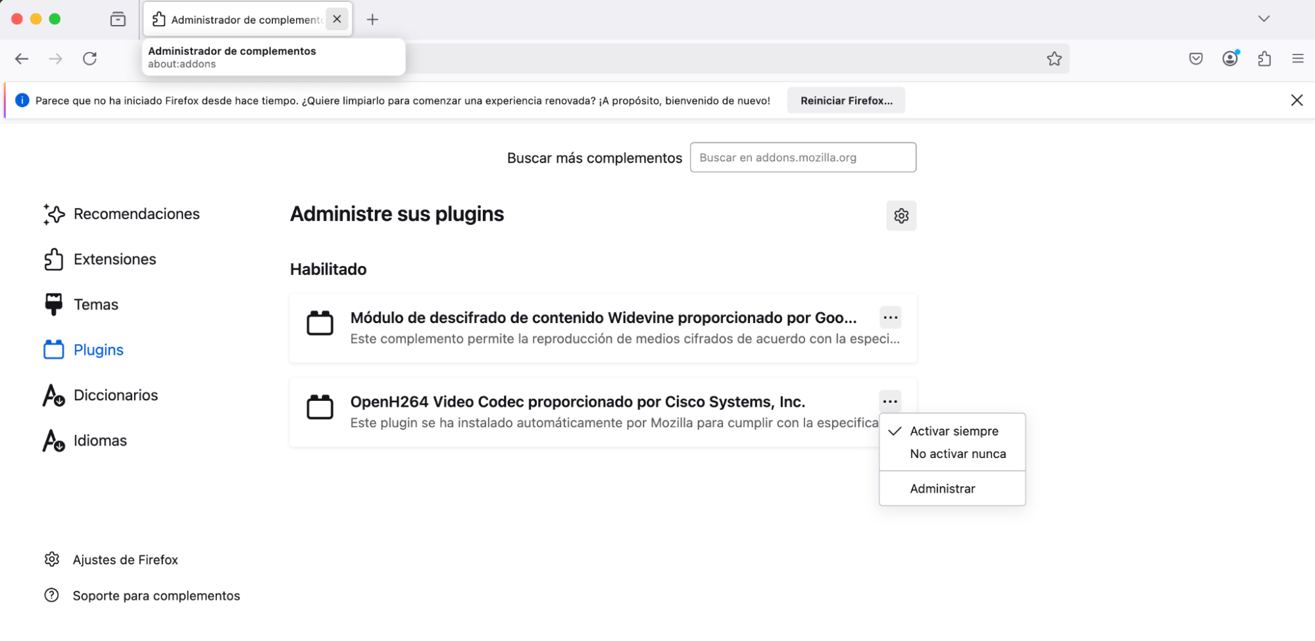Viewport: 1315px width, 641px height.
Task: Open 'Ajustes de Firefox' link
Action: [125, 559]
